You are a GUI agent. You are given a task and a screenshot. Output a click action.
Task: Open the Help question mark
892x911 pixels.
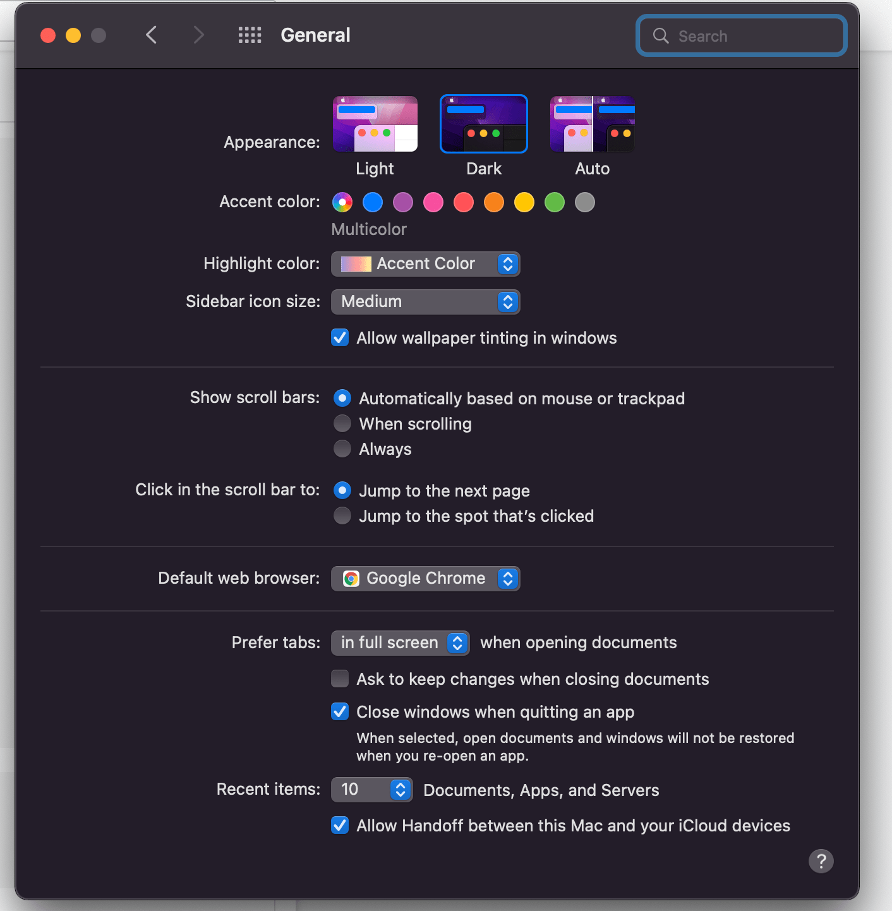(x=821, y=861)
